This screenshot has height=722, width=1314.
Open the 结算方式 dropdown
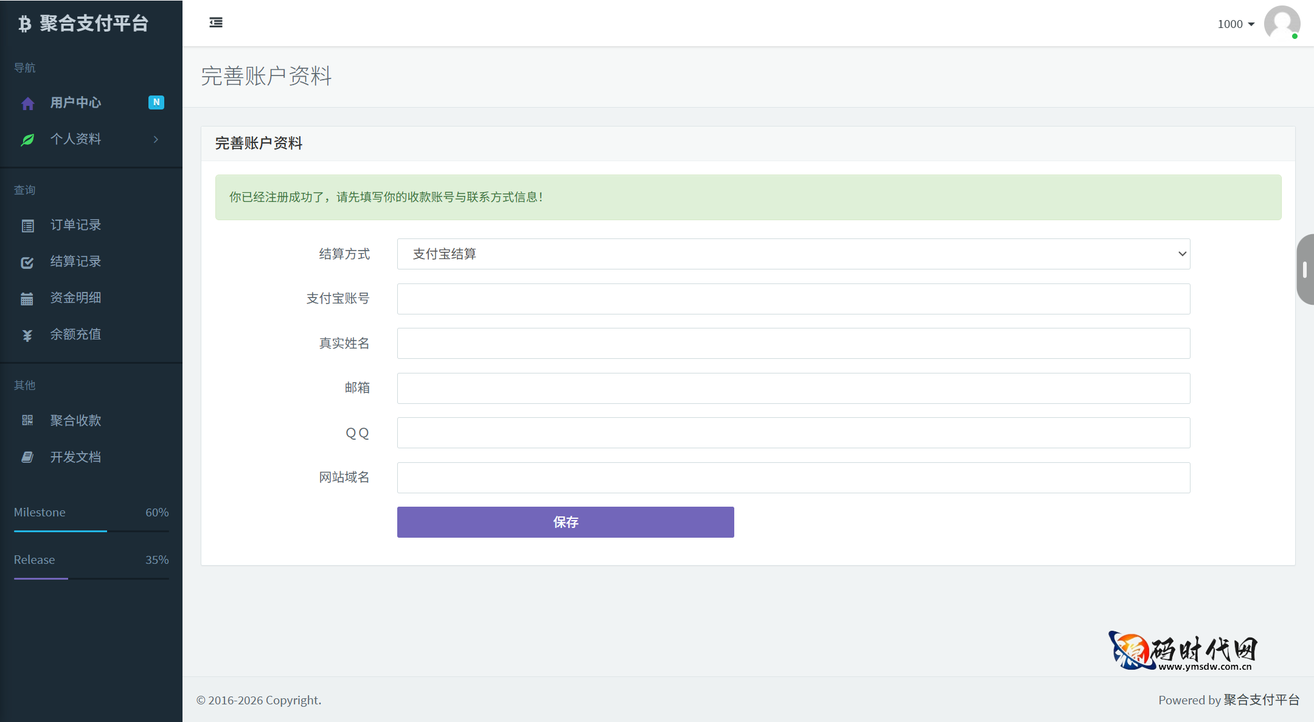click(793, 254)
